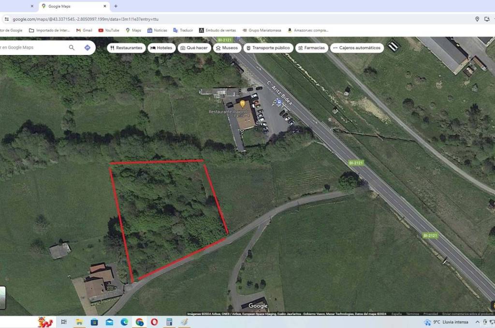Select the Transporte público category chip
Image resolution: width=495 pixels, height=328 pixels.
click(x=267, y=48)
